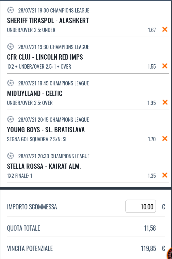
Task: Click the soccer ball icon for the 19:45 match
Action: [10, 83]
